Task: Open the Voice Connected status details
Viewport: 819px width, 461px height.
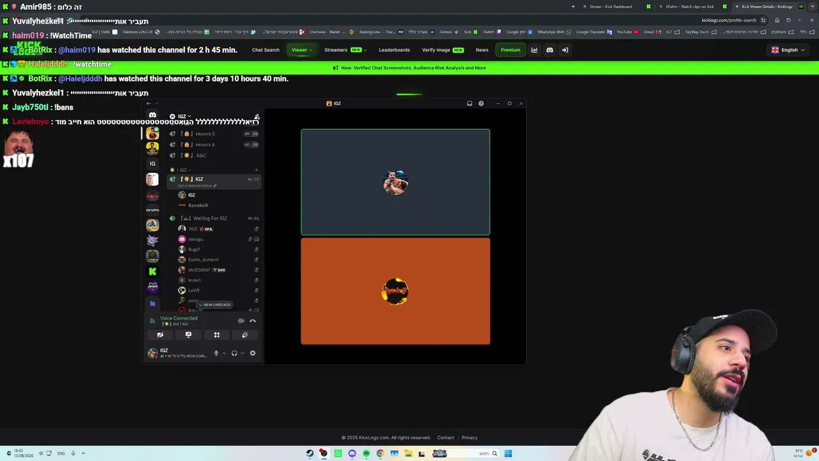Action: 179,318
